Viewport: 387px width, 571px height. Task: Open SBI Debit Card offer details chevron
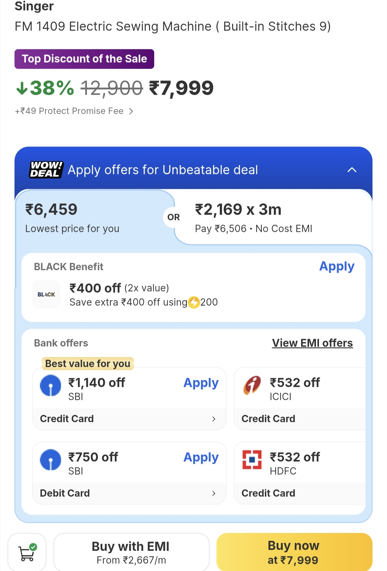tap(214, 493)
